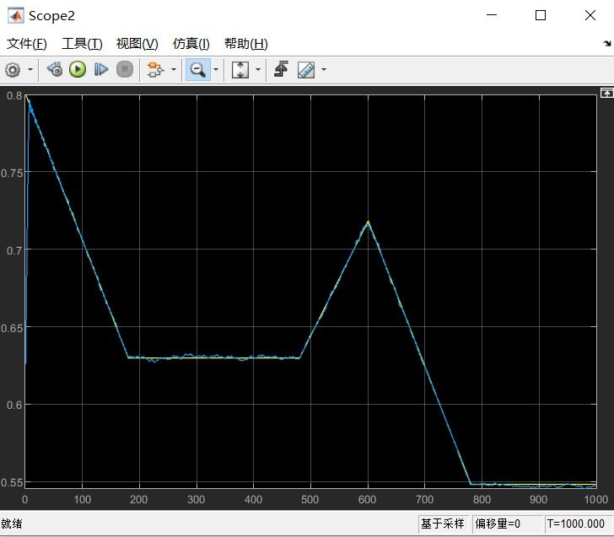Minimize the Scope2 window
The height and width of the screenshot is (537, 614).
[x=492, y=15]
